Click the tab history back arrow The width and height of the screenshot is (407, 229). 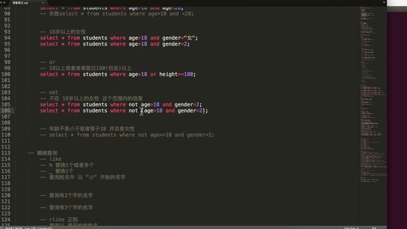tap(1, 3)
